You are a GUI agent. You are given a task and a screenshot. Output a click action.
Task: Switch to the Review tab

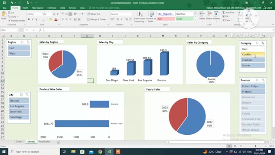tap(72, 8)
